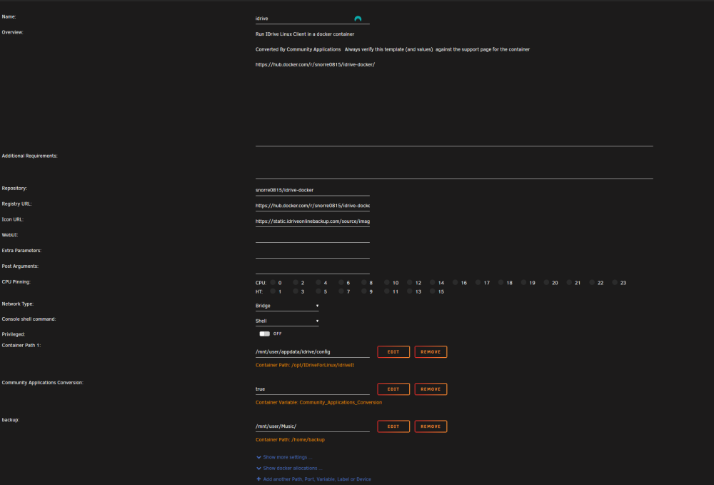714x485 pixels.
Task: Pin CPU core 14
Action: tap(433, 282)
